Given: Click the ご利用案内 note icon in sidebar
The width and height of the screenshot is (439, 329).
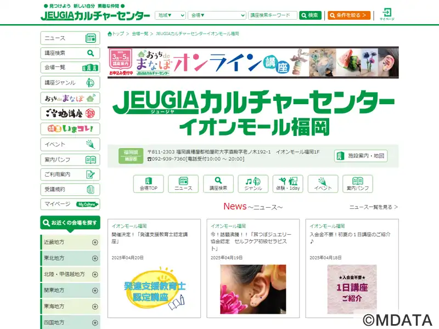Looking at the screenshot, I should click(90, 174).
